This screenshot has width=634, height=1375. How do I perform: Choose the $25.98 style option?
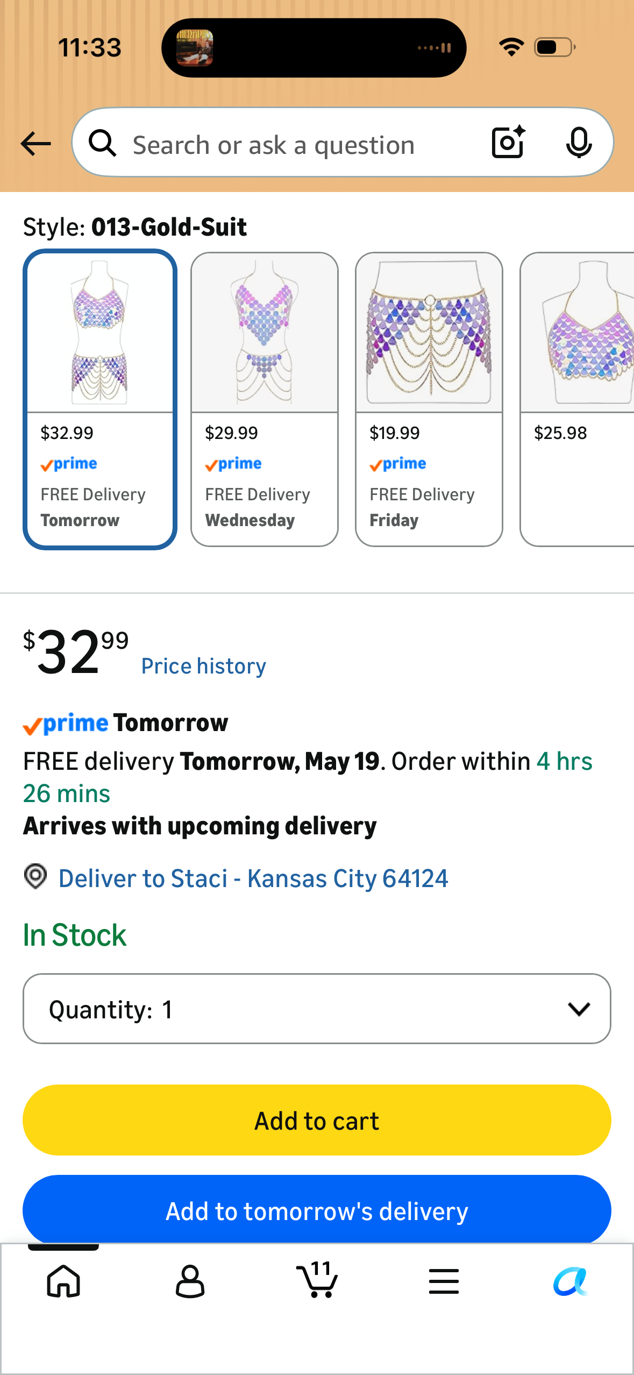pos(577,399)
